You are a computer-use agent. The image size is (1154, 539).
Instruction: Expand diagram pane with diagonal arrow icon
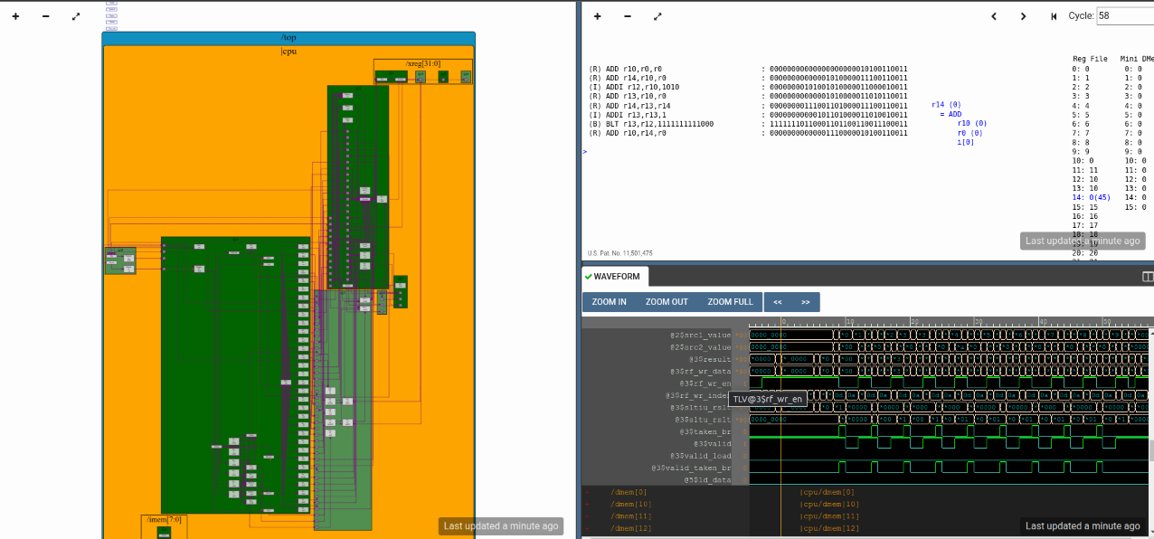(75, 15)
